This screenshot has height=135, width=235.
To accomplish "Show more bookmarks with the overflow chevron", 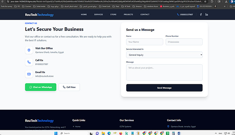I will point(224,6).
